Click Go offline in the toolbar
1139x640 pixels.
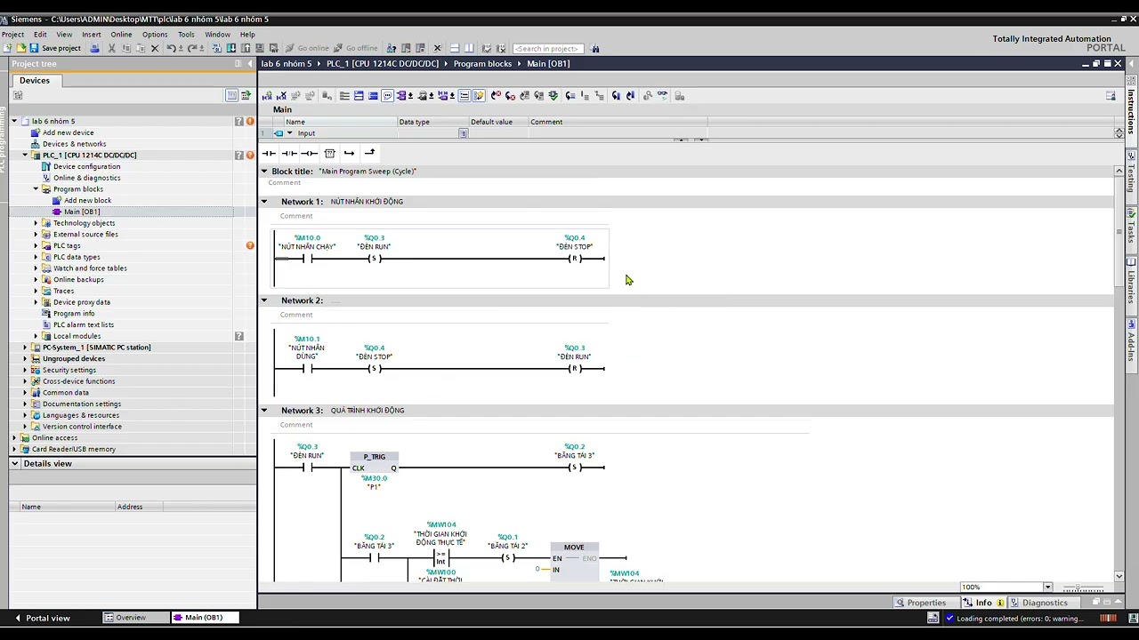click(355, 48)
